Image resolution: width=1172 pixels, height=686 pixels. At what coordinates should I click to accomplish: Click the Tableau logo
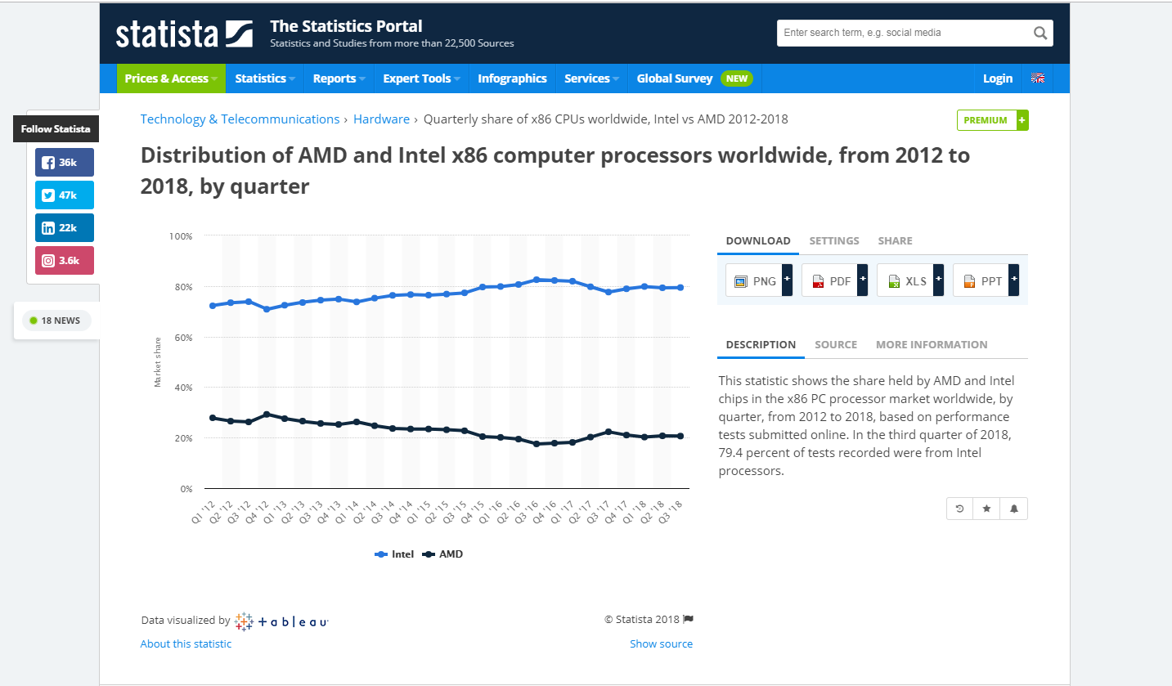click(281, 621)
